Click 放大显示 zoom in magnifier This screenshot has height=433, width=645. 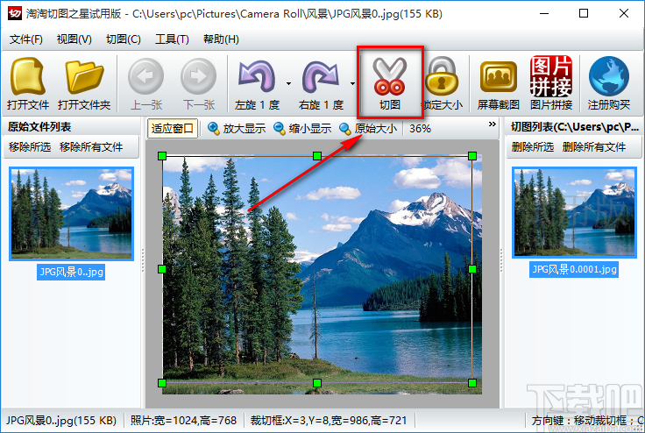[237, 129]
